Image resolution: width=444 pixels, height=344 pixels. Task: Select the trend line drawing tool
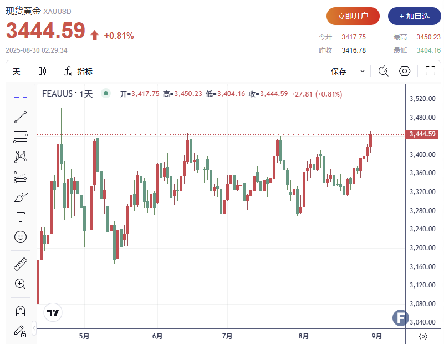(x=20, y=117)
